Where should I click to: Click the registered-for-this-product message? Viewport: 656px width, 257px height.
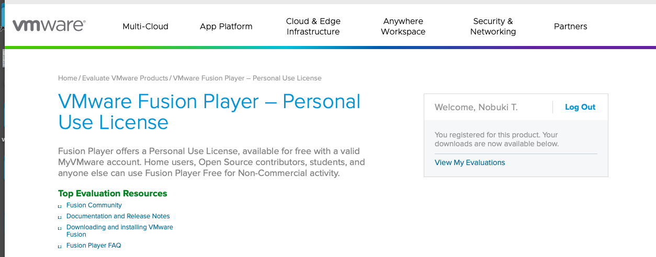tap(496, 139)
